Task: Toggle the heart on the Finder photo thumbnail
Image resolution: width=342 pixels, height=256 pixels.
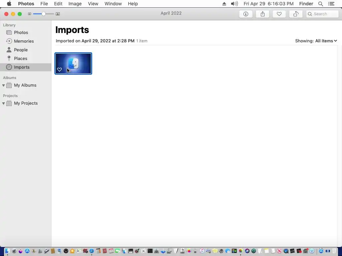Action: [x=59, y=70]
